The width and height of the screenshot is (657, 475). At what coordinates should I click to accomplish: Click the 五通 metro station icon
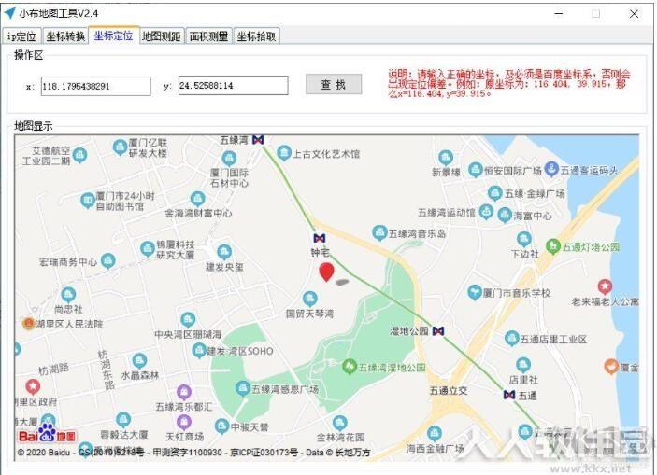pyautogui.click(x=509, y=394)
